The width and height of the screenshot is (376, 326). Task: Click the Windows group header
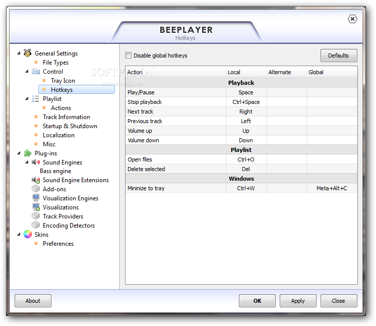tap(241, 179)
